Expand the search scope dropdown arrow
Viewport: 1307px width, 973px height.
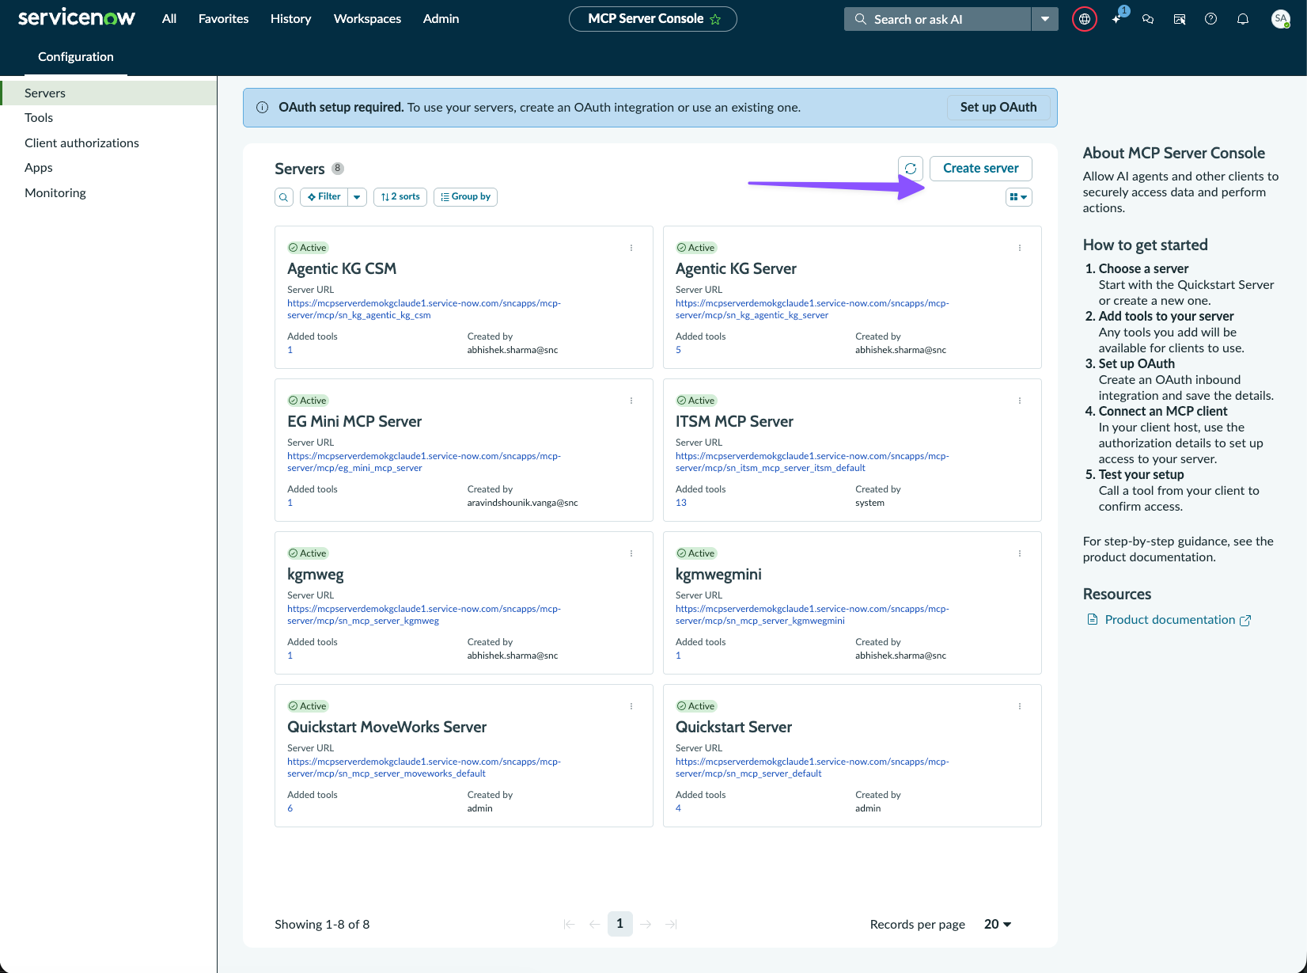pyautogui.click(x=1045, y=19)
